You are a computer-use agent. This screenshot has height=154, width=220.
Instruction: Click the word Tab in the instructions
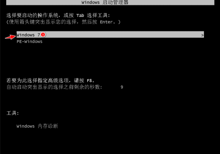point(80,15)
